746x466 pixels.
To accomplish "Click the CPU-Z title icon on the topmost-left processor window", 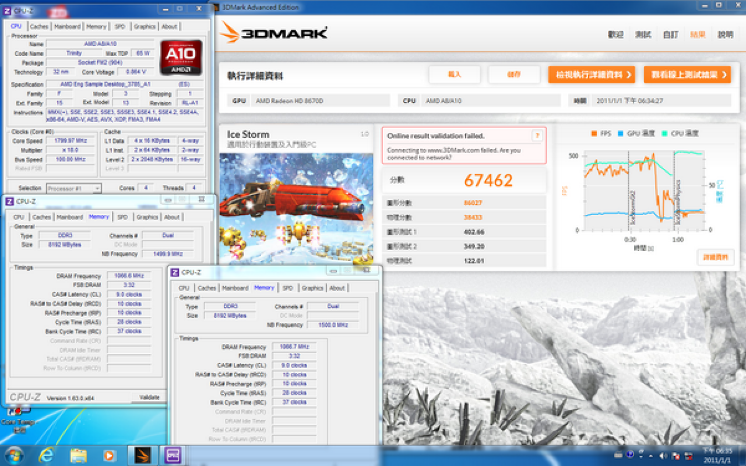I will (8, 10).
